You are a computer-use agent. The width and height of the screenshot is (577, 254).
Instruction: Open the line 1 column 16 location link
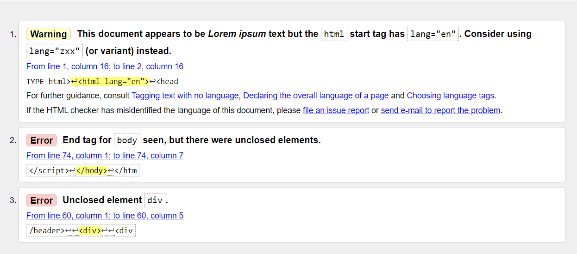coord(105,67)
